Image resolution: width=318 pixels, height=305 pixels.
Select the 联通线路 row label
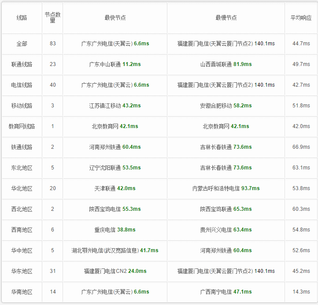pyautogui.click(x=22, y=64)
